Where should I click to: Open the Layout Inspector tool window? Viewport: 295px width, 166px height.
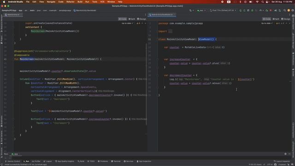(282, 161)
